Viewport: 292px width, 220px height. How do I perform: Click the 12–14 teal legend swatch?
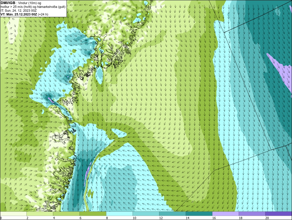tap(173, 214)
